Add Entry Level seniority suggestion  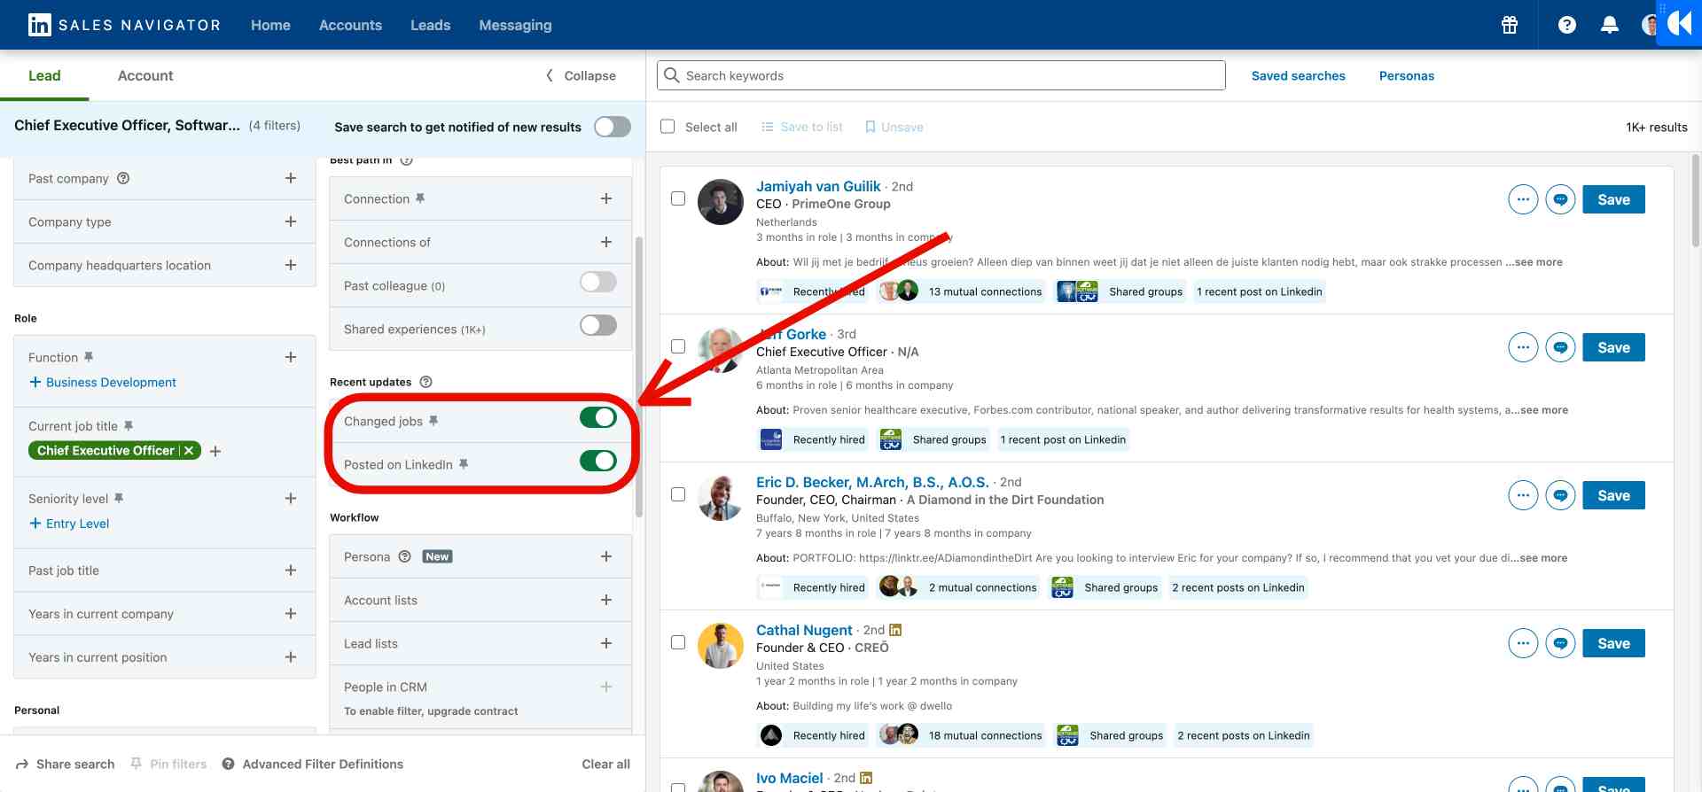click(69, 523)
